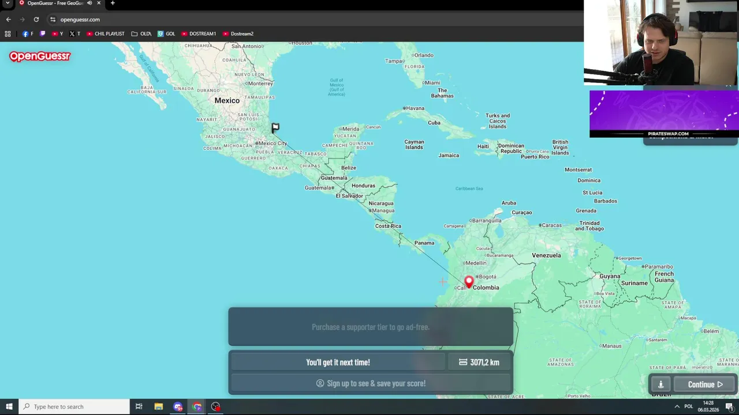The width and height of the screenshot is (739, 415).
Task: Open the recording app taskbar icon
Action: (216, 406)
